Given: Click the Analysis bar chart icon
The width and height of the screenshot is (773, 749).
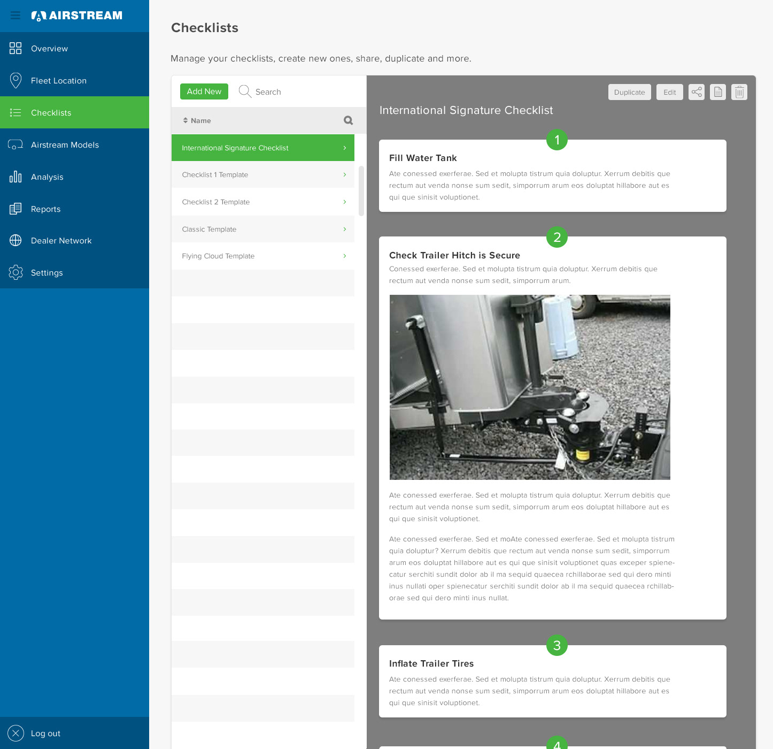Looking at the screenshot, I should tap(16, 177).
